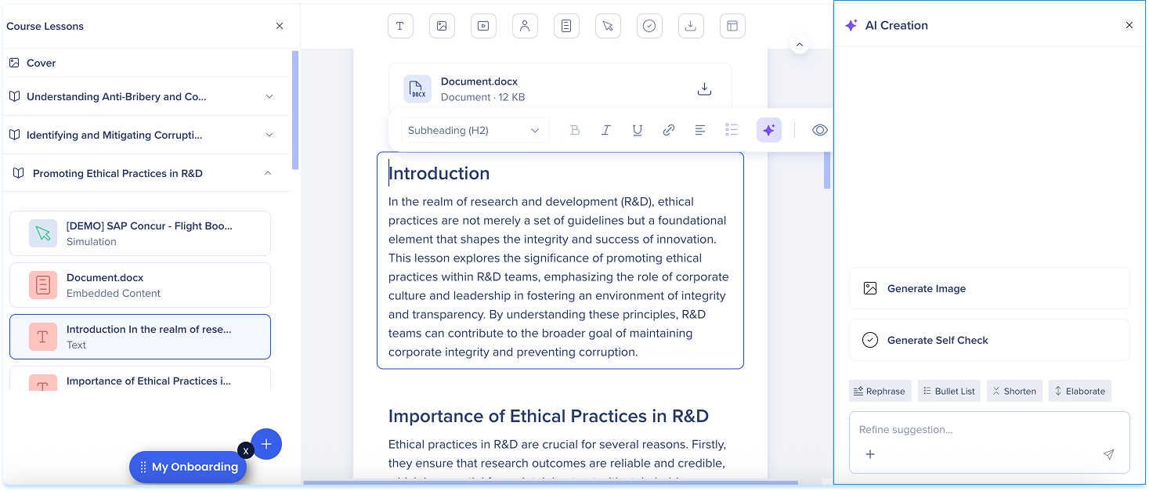
Task: Click the simulation cursor icon in top toolbar
Action: pyautogui.click(x=608, y=26)
